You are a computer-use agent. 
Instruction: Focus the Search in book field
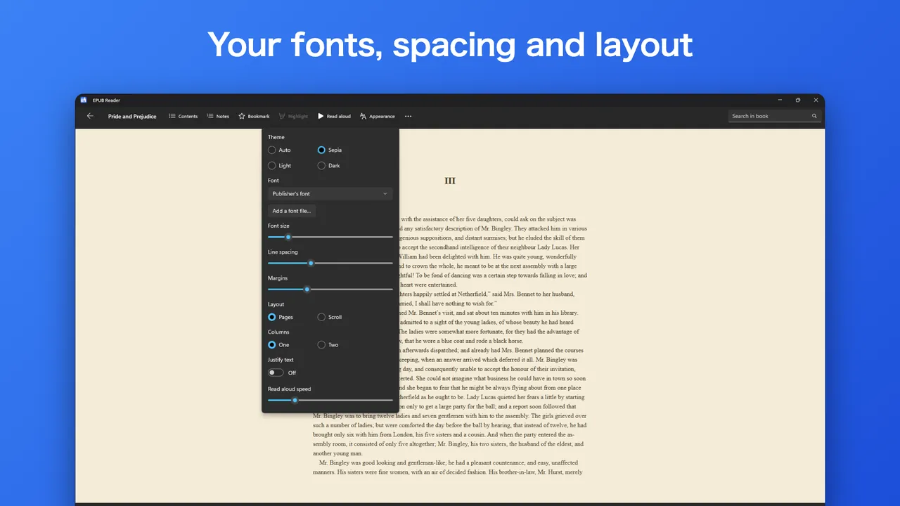[774, 116]
